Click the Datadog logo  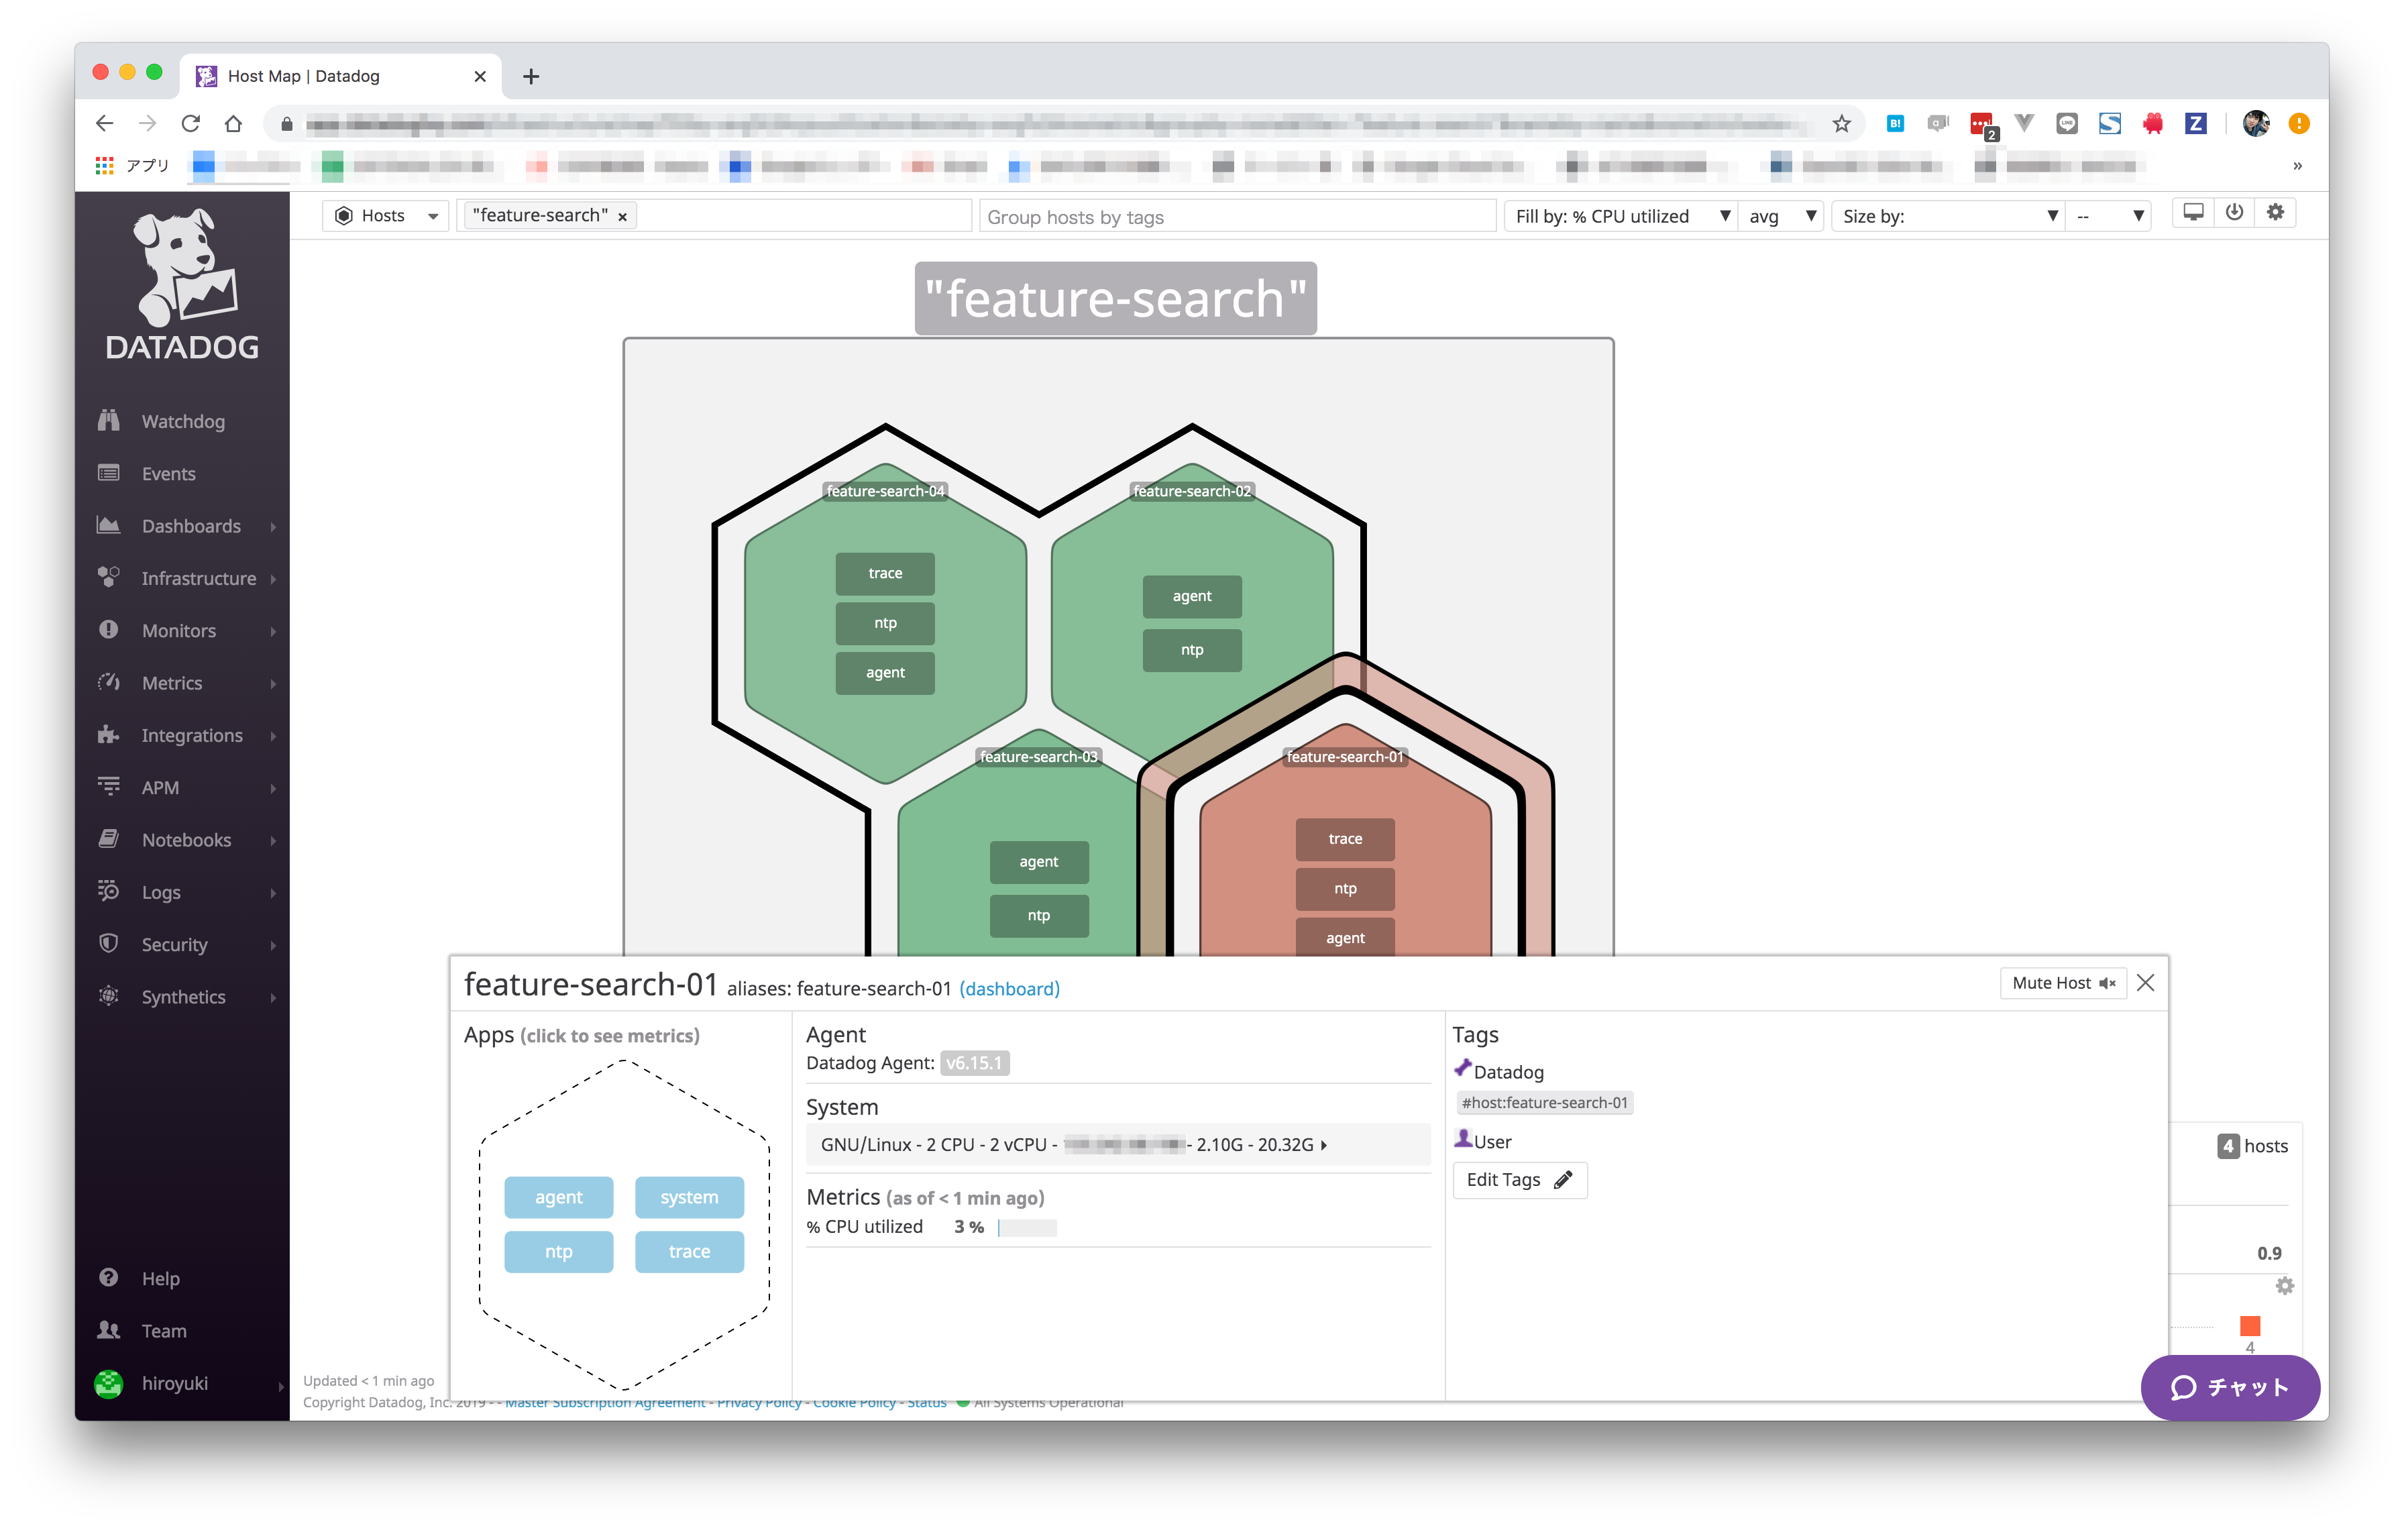coord(182,284)
